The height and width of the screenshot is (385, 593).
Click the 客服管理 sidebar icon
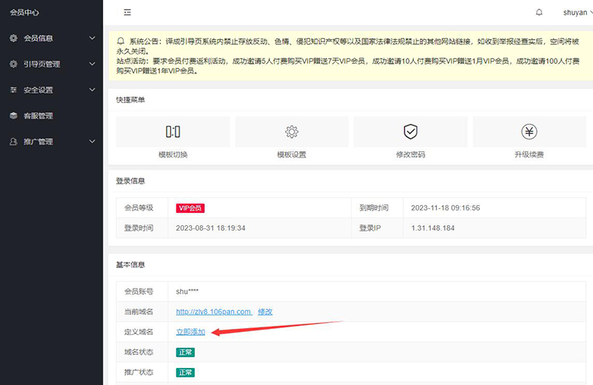(13, 116)
